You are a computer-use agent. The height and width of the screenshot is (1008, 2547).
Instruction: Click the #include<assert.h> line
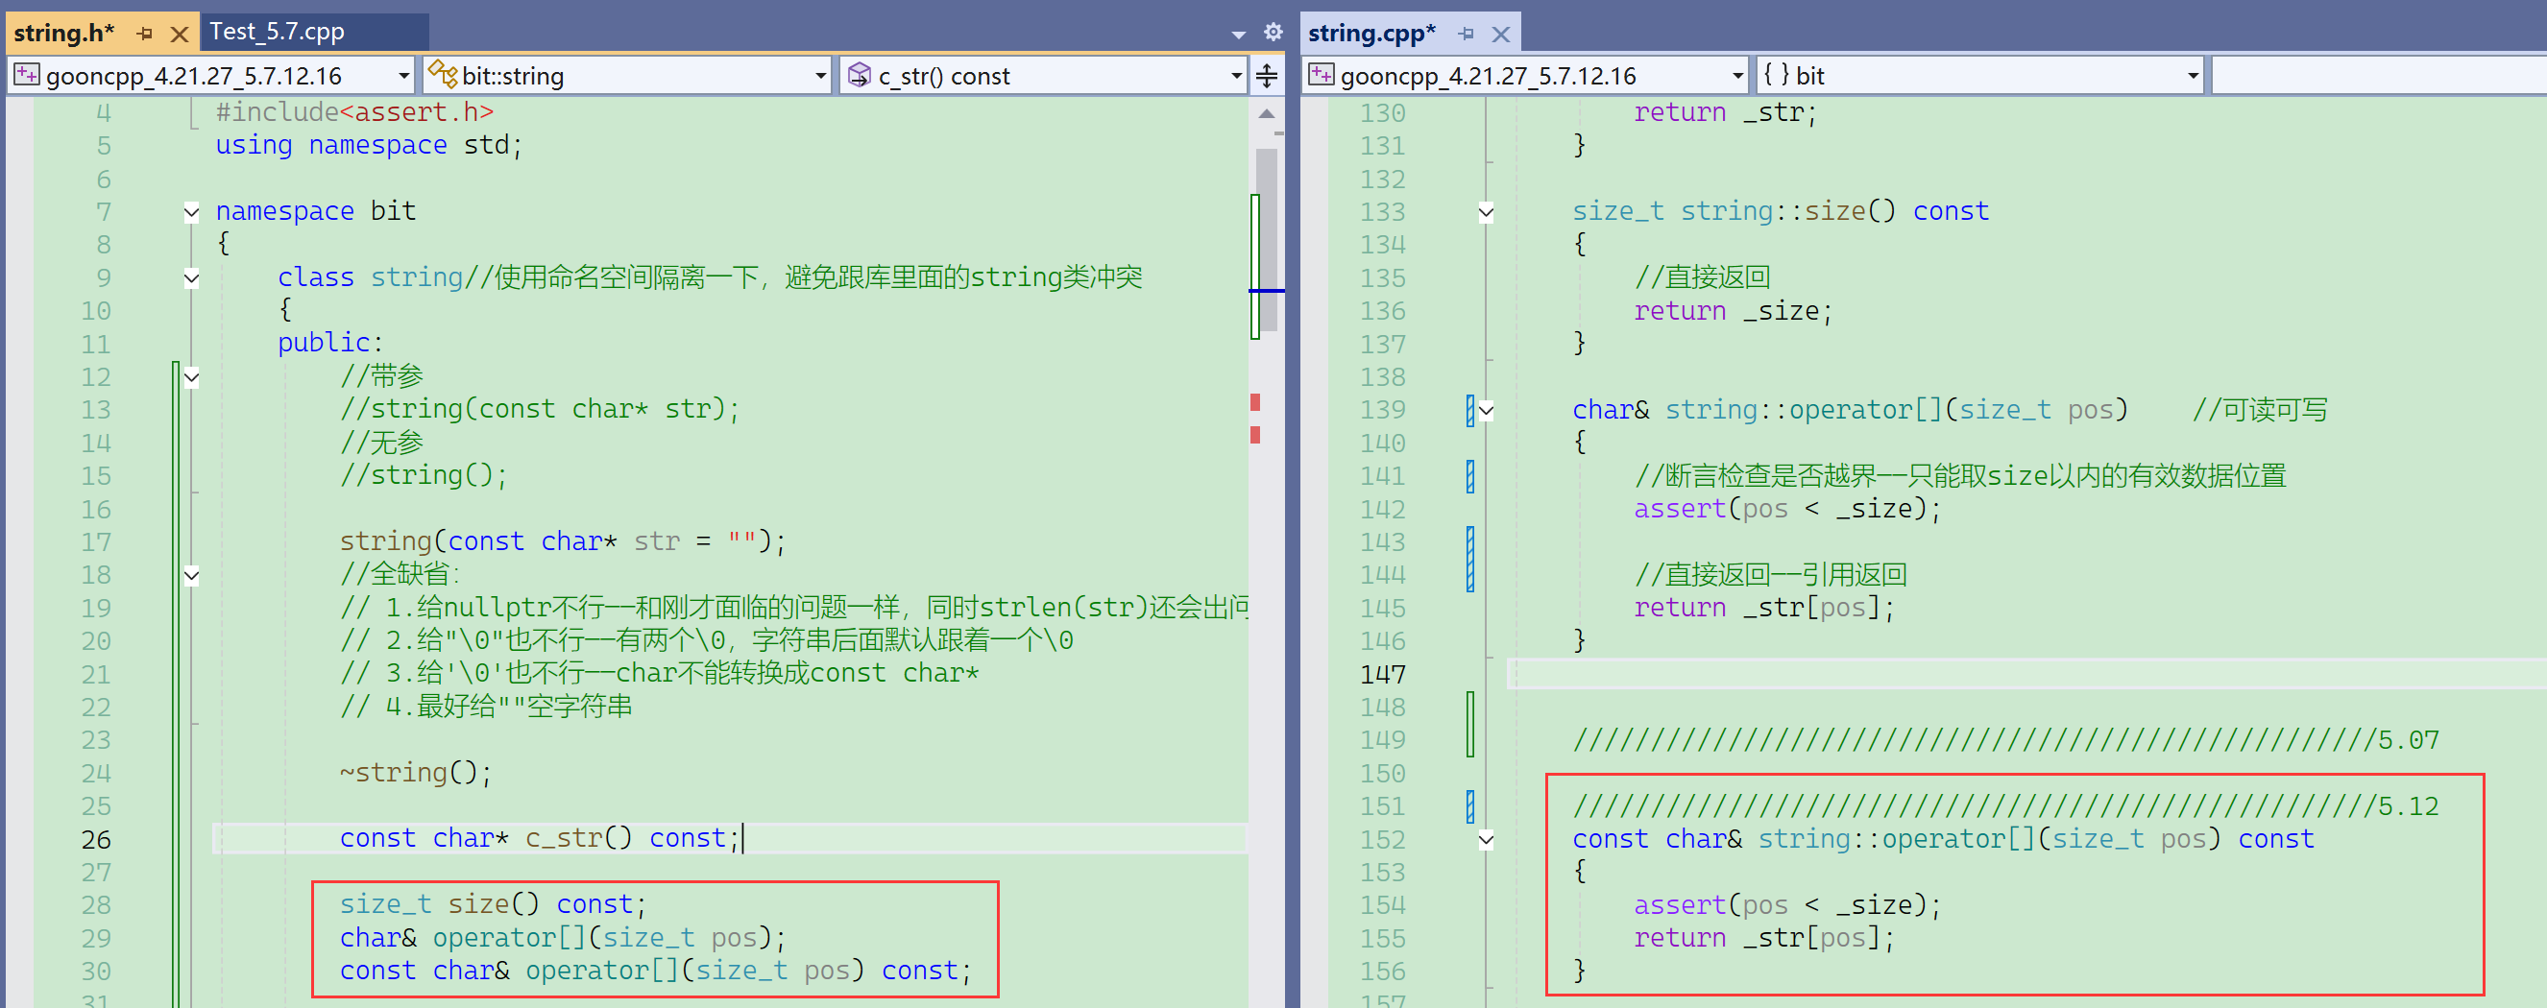coord(354,111)
